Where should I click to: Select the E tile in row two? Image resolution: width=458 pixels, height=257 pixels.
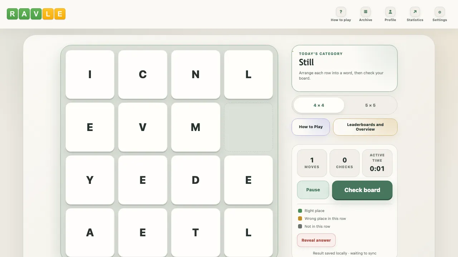pyautogui.click(x=90, y=127)
